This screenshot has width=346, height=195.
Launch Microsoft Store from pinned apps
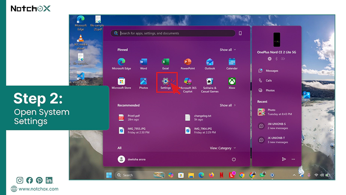click(x=121, y=83)
